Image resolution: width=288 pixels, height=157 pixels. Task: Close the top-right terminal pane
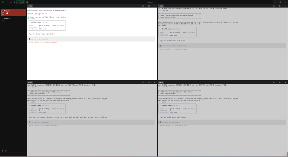click(x=285, y=6)
